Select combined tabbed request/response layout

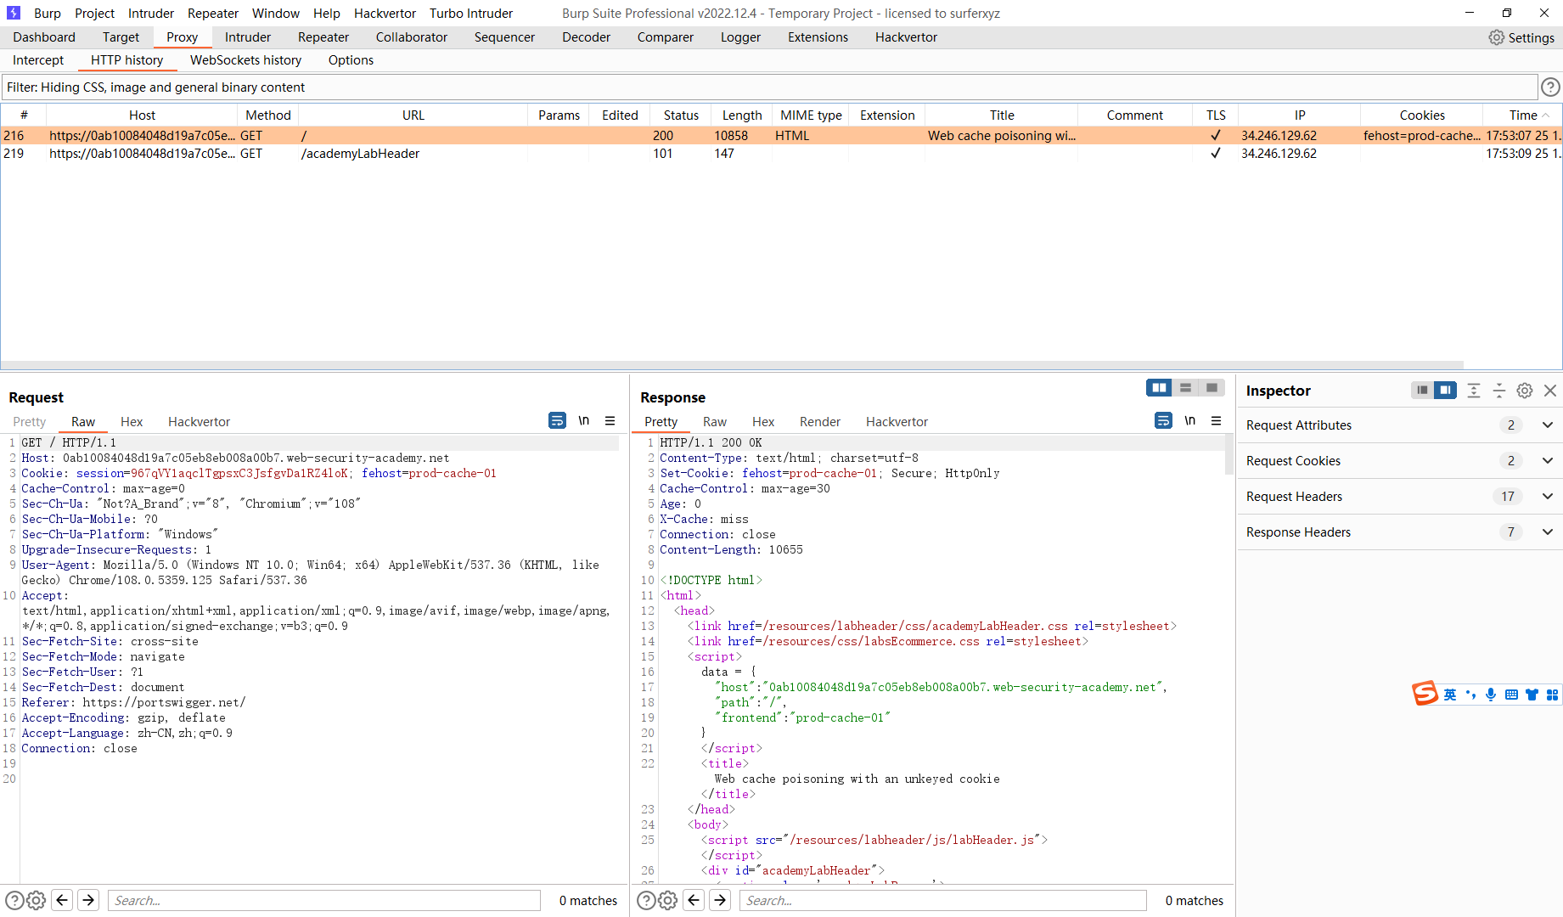[x=1212, y=388]
